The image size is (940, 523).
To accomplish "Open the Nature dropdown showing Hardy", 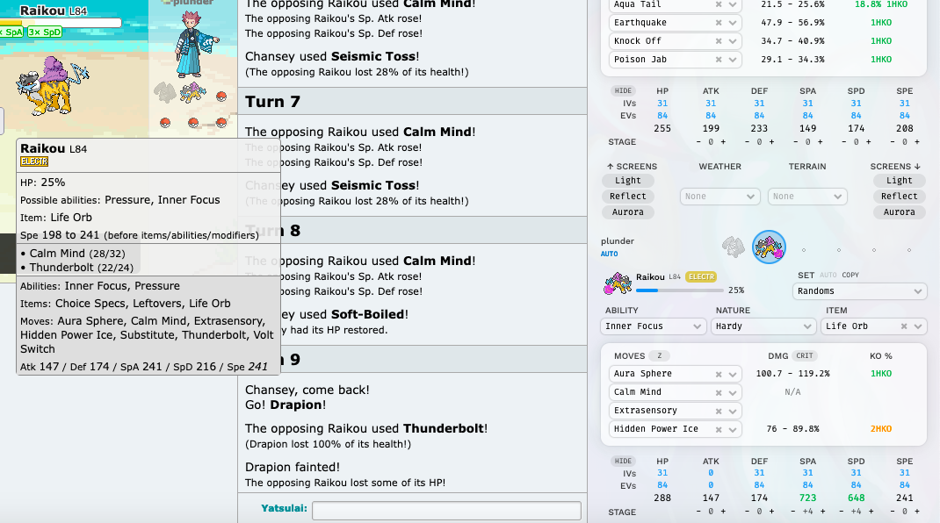I will click(x=765, y=326).
